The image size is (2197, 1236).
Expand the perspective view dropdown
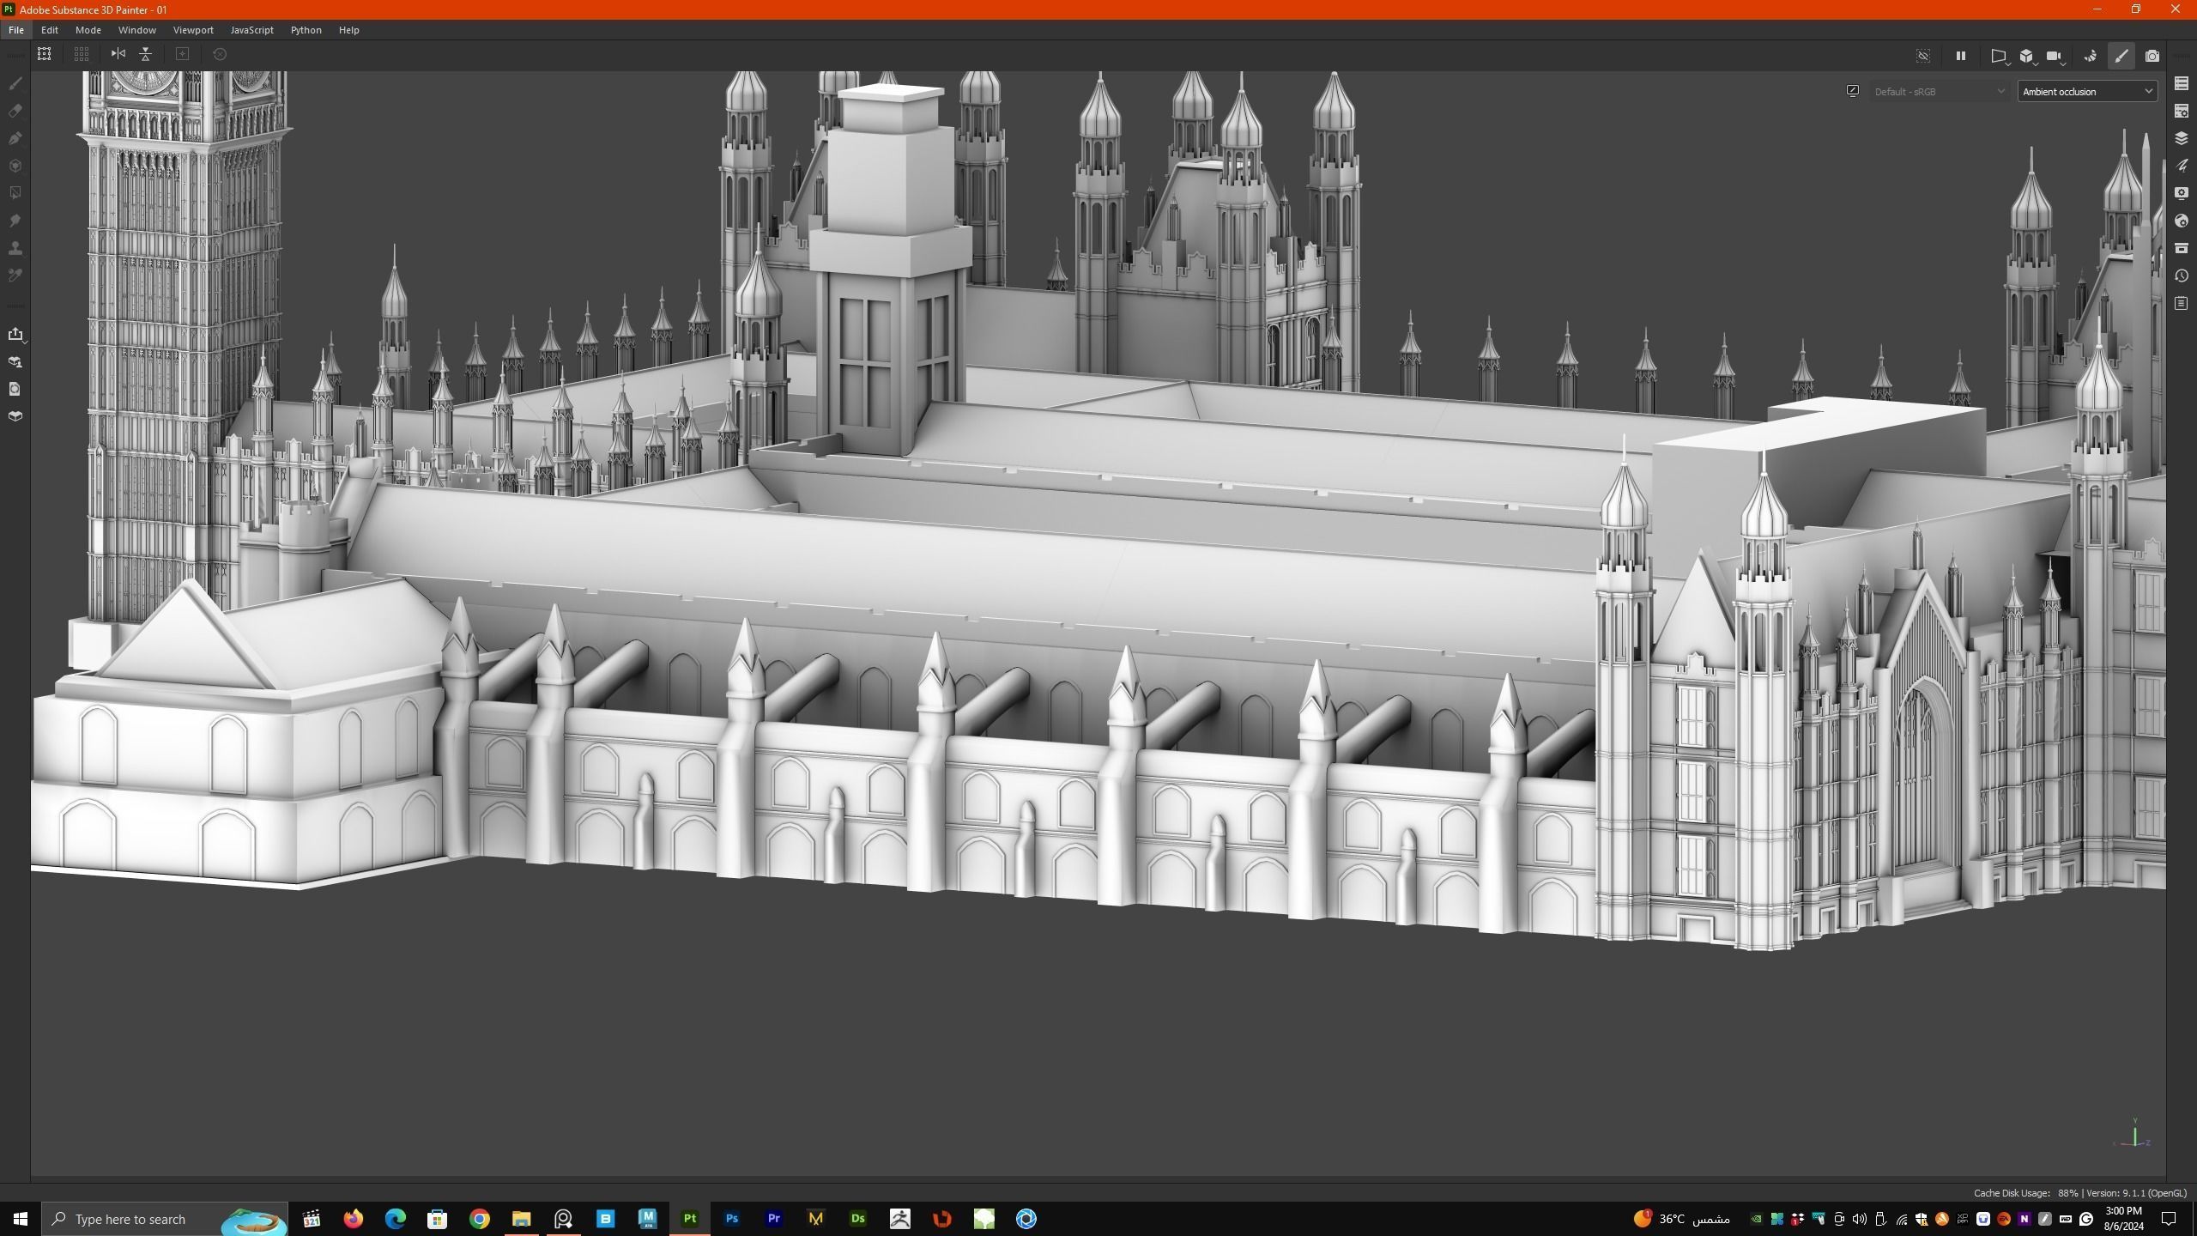pos(2000,57)
